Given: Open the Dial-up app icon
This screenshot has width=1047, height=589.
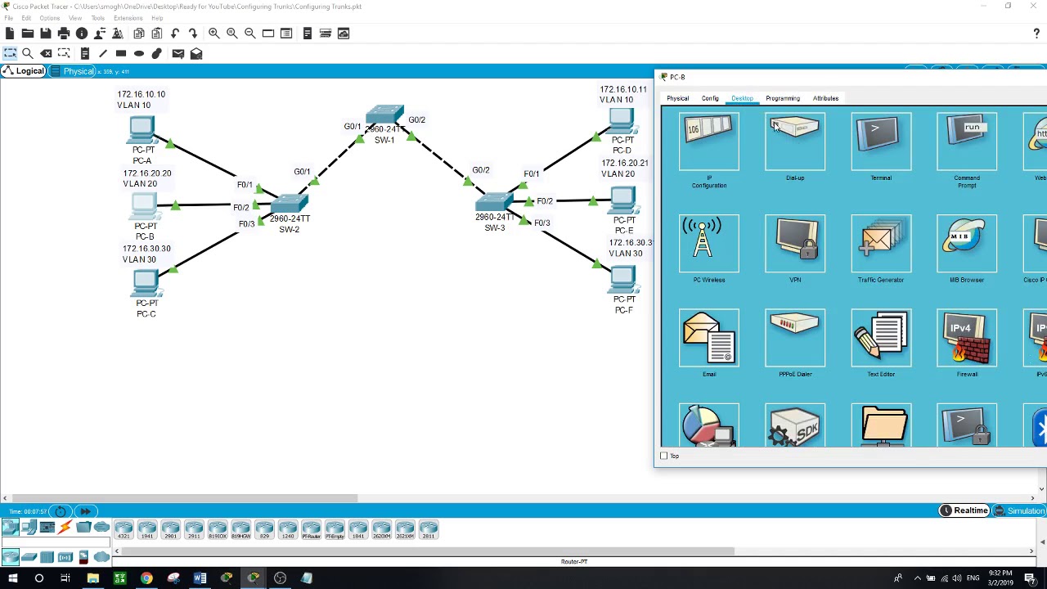Looking at the screenshot, I should pyautogui.click(x=795, y=142).
